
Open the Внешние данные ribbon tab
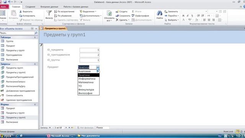(49, 7)
